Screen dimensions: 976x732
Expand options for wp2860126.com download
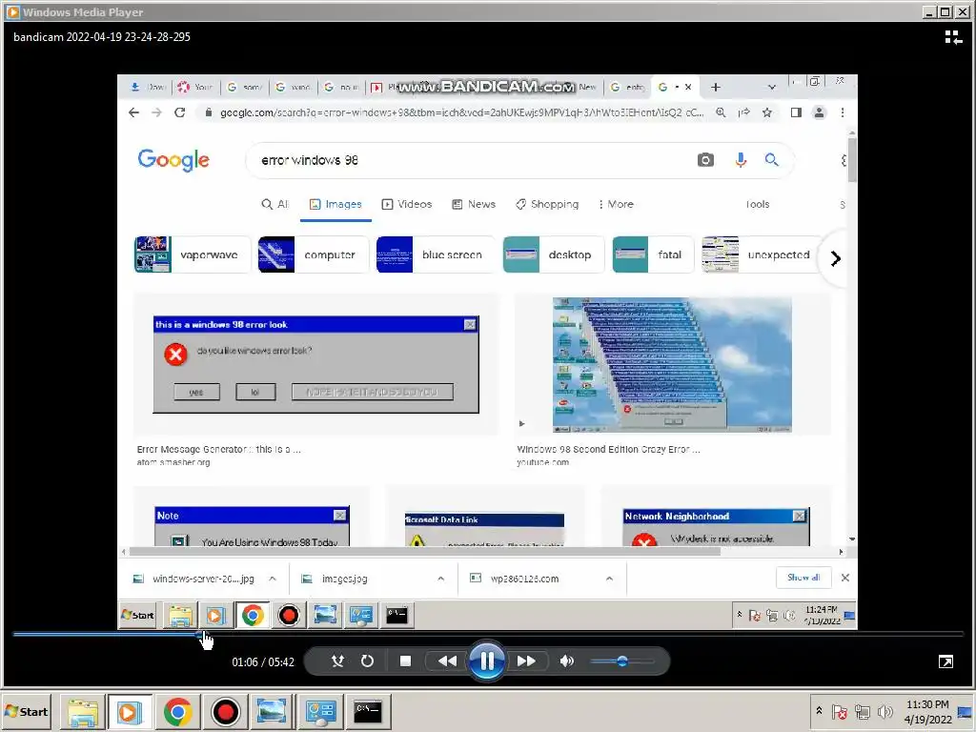click(x=609, y=579)
